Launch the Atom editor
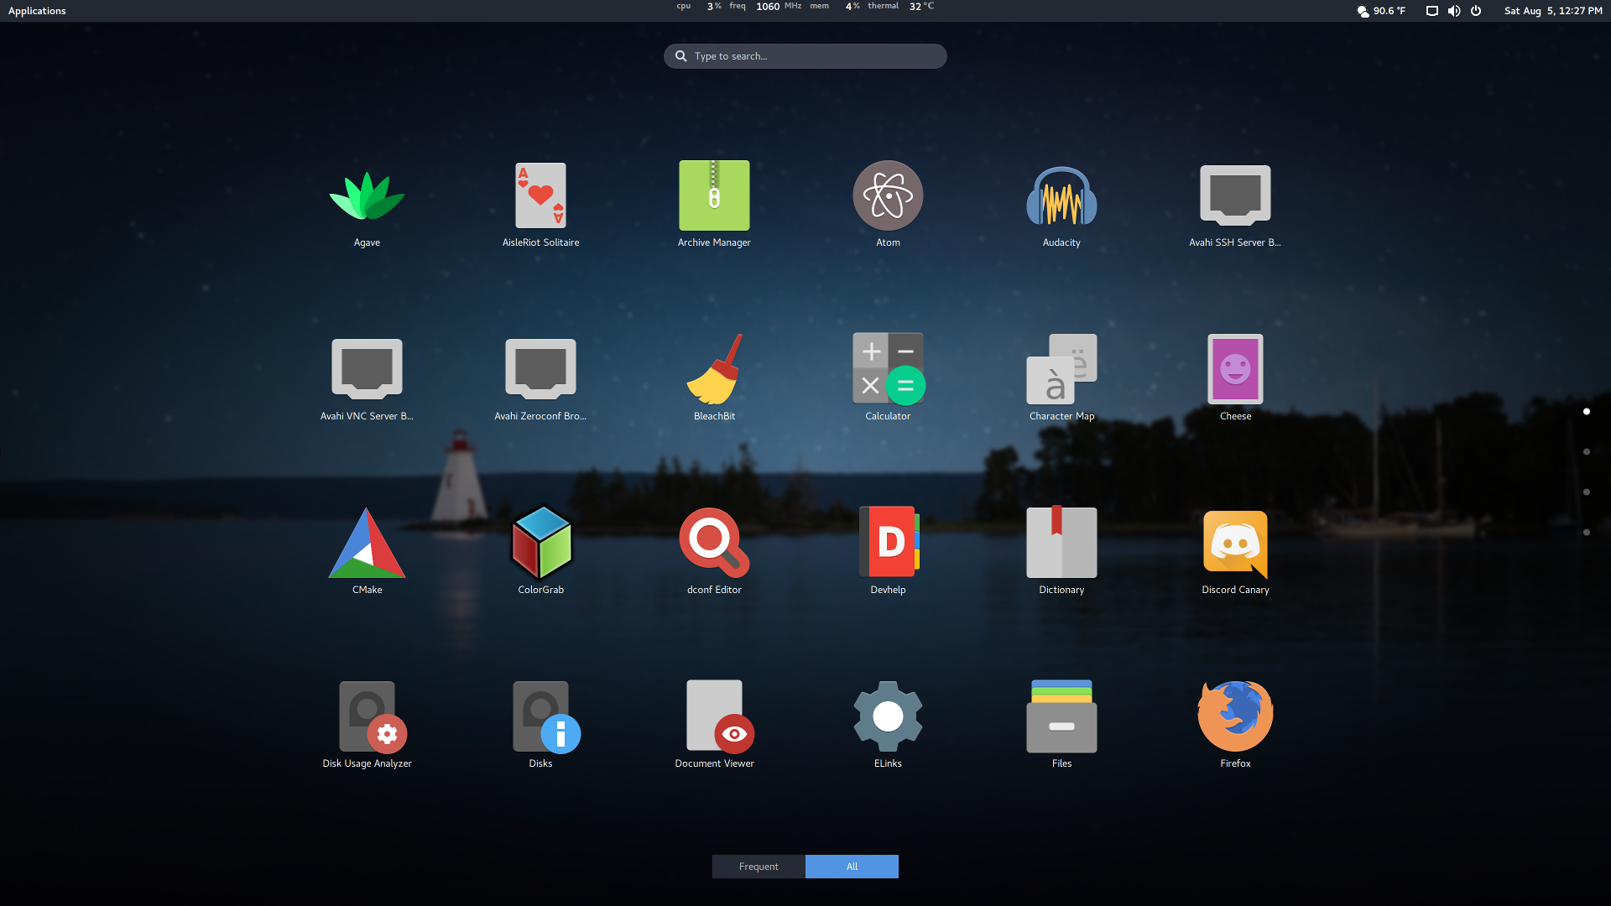Screen dimensions: 1611x906 [888, 196]
